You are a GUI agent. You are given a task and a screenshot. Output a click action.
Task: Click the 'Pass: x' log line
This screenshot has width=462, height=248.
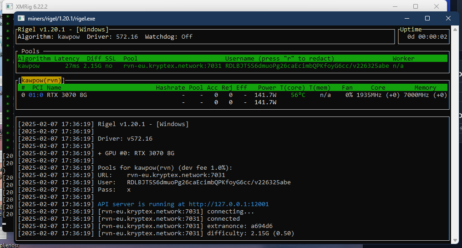click(x=114, y=190)
